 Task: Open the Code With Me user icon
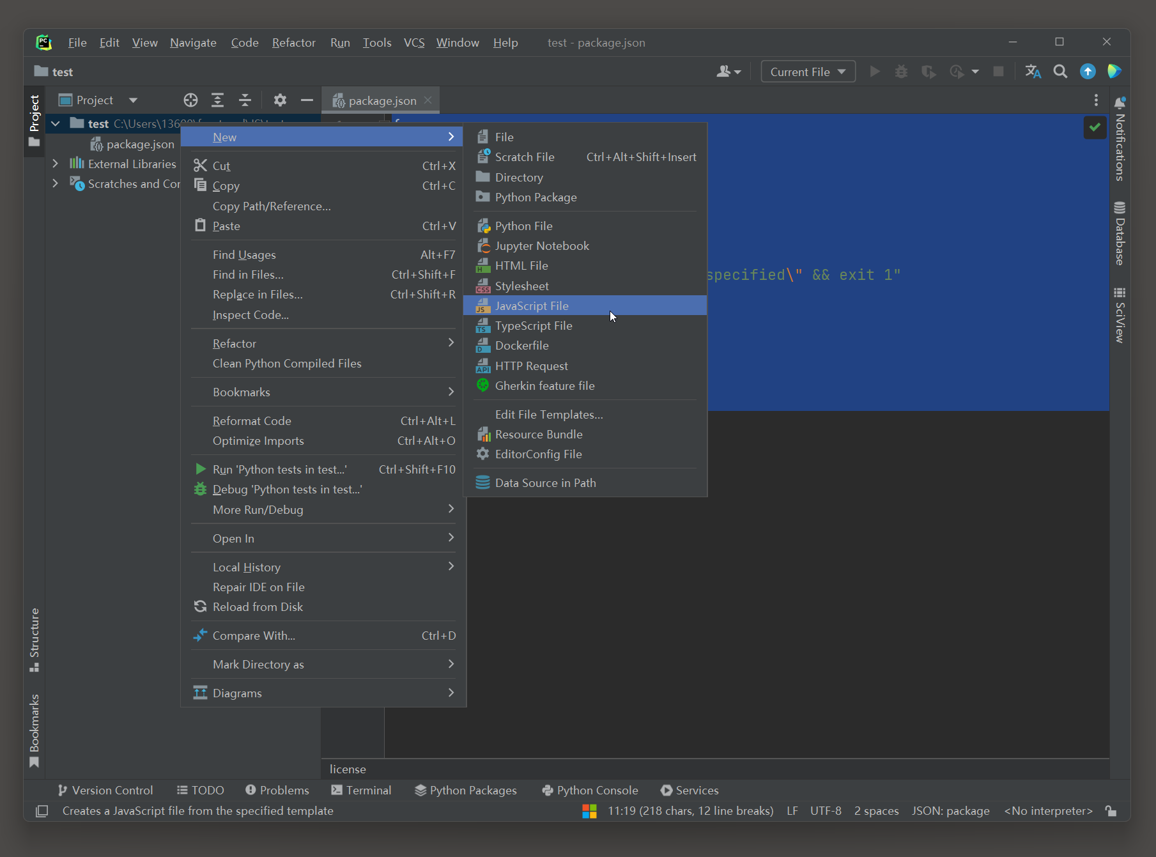coord(728,72)
